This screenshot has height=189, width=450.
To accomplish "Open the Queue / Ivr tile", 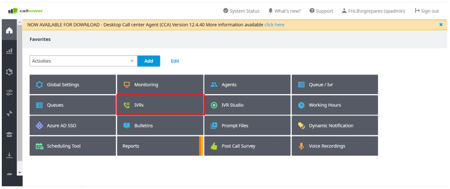I will pos(335,85).
